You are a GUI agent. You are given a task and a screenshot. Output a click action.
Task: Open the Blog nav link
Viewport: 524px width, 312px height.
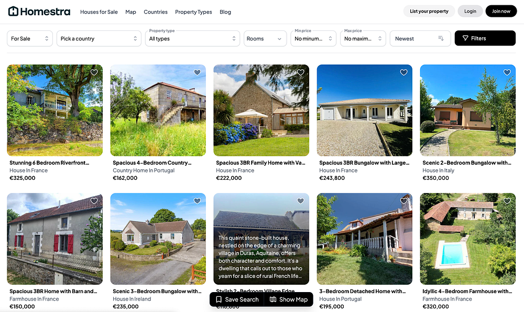click(225, 12)
